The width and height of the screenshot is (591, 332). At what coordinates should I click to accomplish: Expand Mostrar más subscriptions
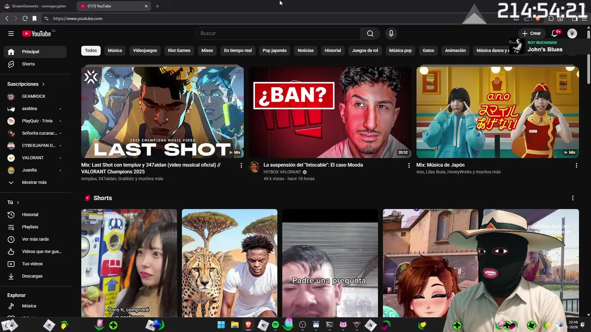pyautogui.click(x=35, y=182)
